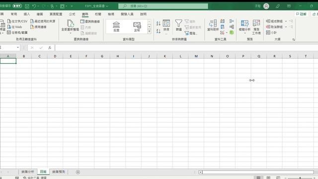Click the Save icon in quick access toolbar
The height and width of the screenshot is (179, 318).
(27, 6)
